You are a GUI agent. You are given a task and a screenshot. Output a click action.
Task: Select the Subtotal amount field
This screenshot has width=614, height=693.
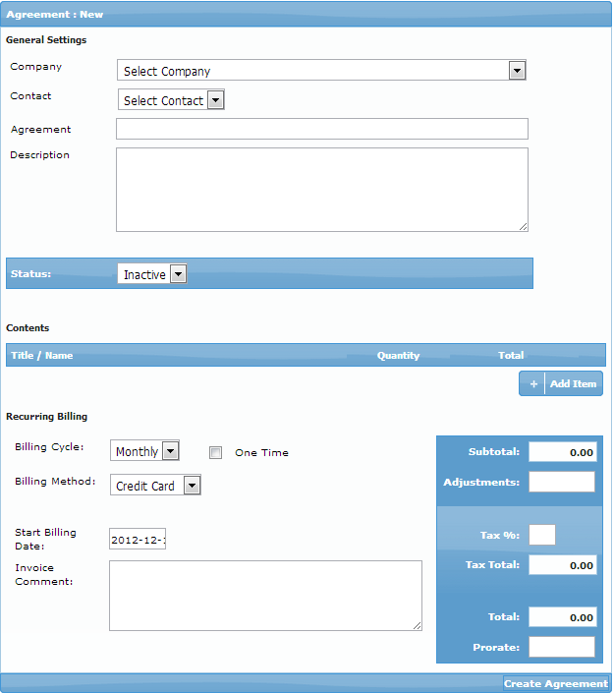(562, 452)
